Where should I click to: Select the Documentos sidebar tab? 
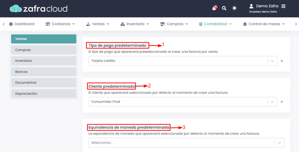click(x=44, y=82)
